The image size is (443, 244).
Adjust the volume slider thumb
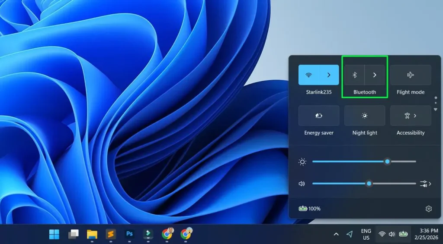[369, 184]
